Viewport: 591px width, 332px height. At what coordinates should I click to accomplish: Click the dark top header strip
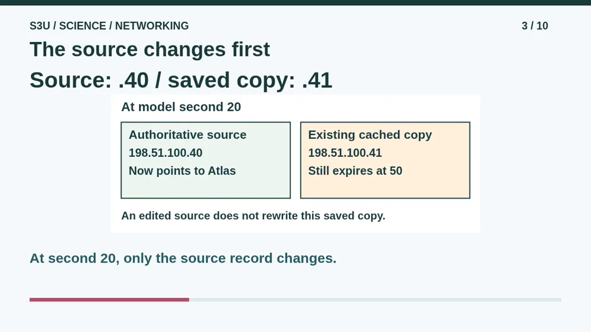(x=295, y=2)
